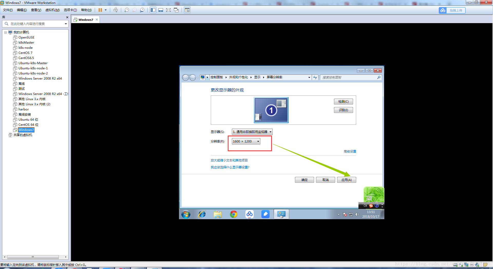Click the Sogou input method S icon
The width and height of the screenshot is (493, 269).
(371, 206)
